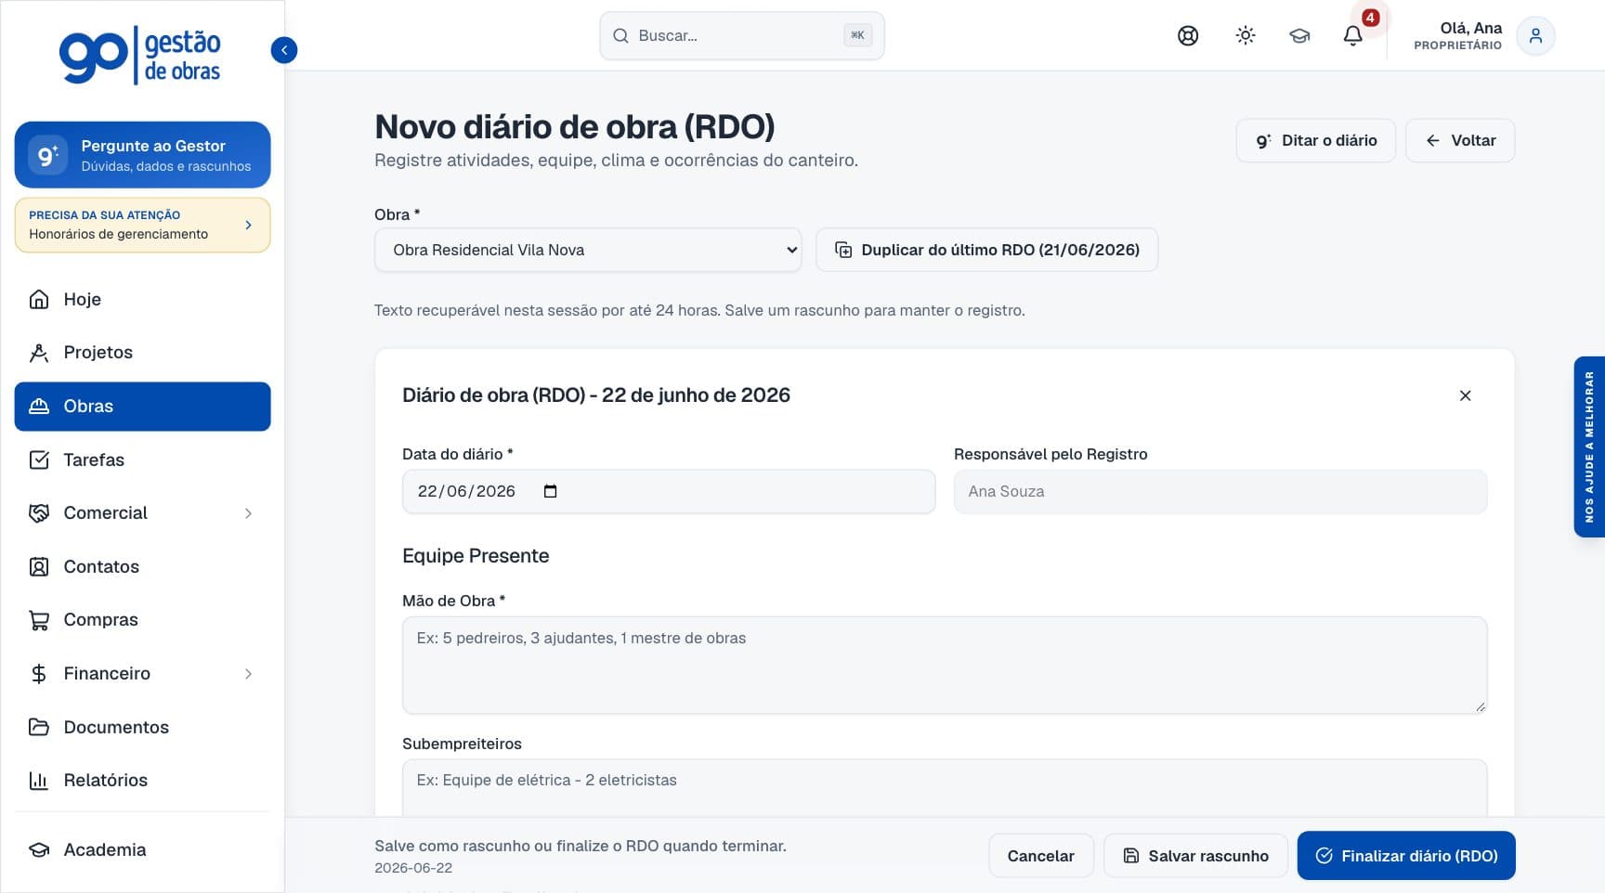Click the Voltar button
Viewport: 1605px width, 893px height.
(x=1459, y=140)
